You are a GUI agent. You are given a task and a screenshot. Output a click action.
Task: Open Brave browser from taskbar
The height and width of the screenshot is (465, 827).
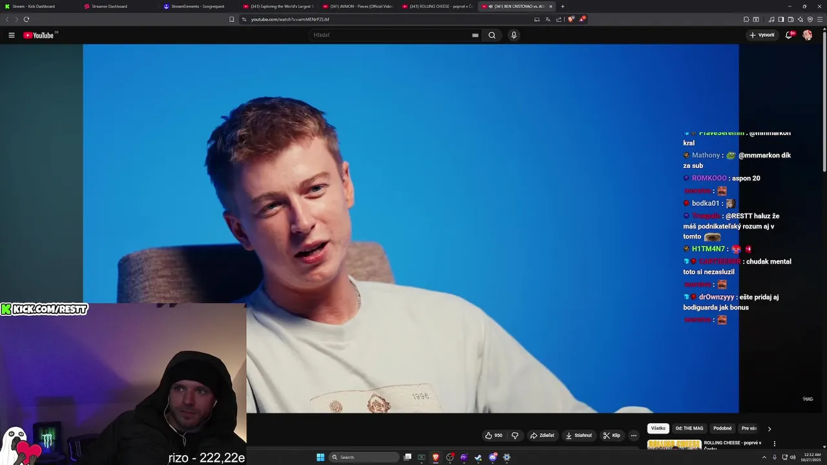click(435, 457)
